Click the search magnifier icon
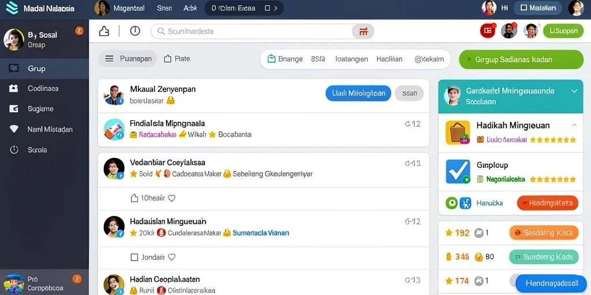This screenshot has height=295, width=591. click(x=161, y=32)
